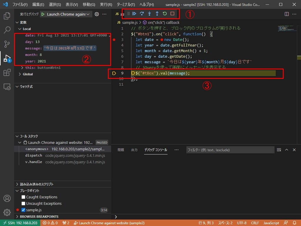Open the Run and Debug view icon
301x226 pixels.
coord(7,58)
